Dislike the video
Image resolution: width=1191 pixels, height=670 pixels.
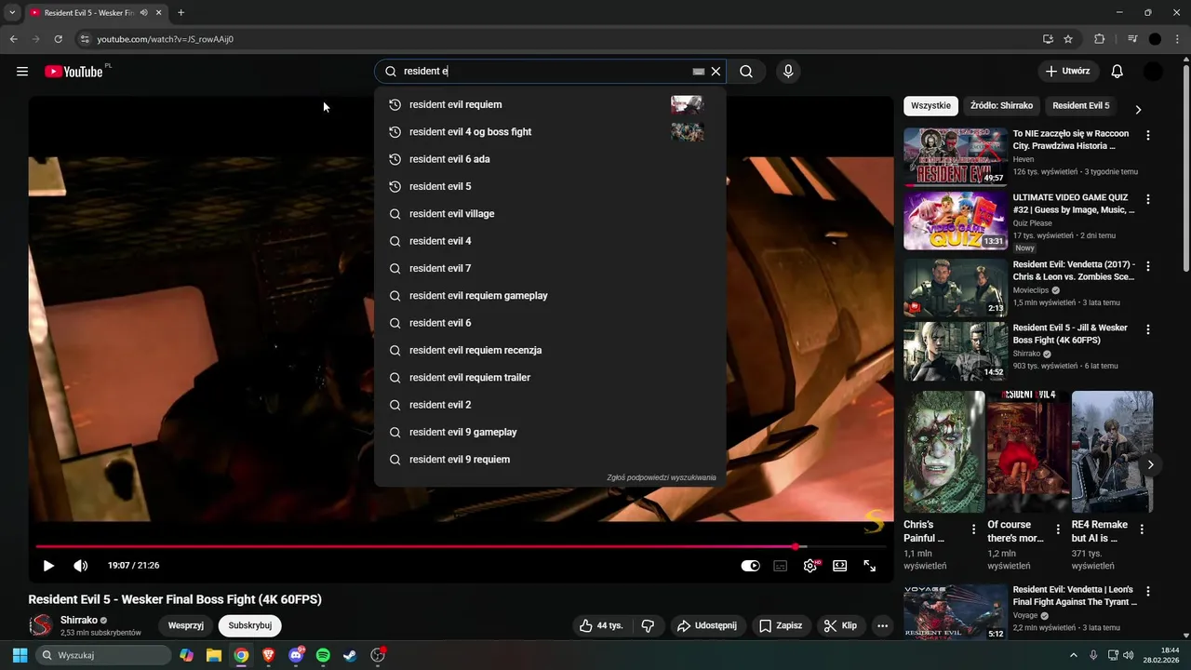(x=649, y=626)
